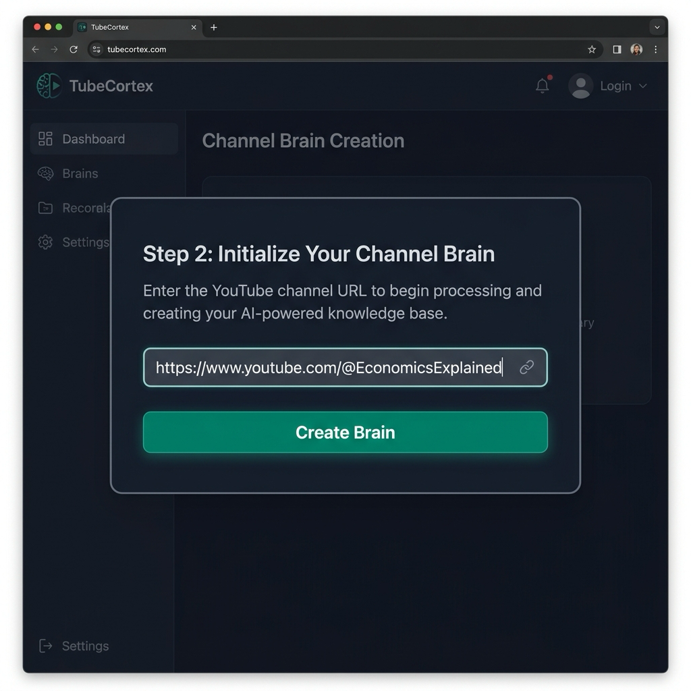Image resolution: width=691 pixels, height=691 pixels.
Task: Click the user avatar beside Login
Action: click(580, 86)
